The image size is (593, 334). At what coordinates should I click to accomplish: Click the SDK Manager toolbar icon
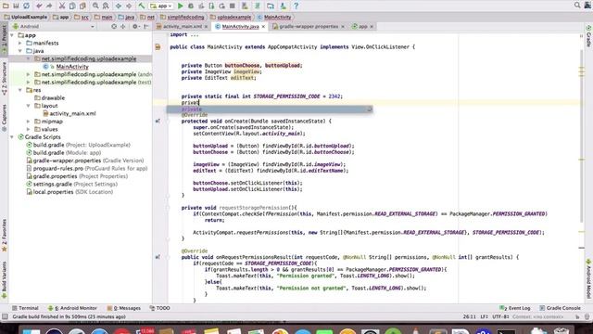coord(284,6)
